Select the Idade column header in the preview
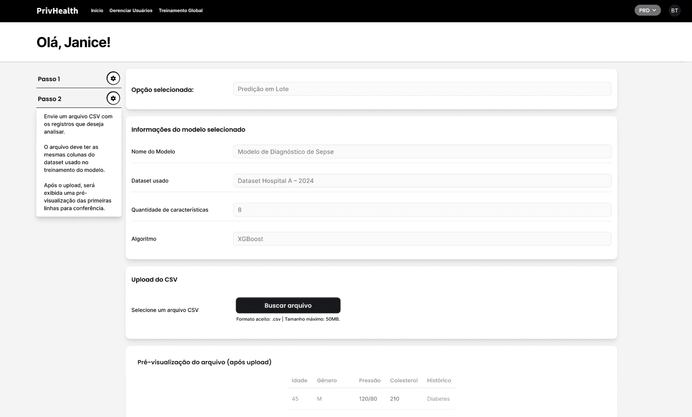 coord(299,380)
